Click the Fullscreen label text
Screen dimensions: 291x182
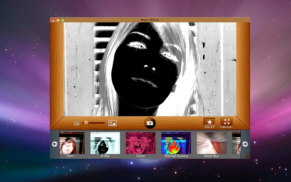coord(226,127)
